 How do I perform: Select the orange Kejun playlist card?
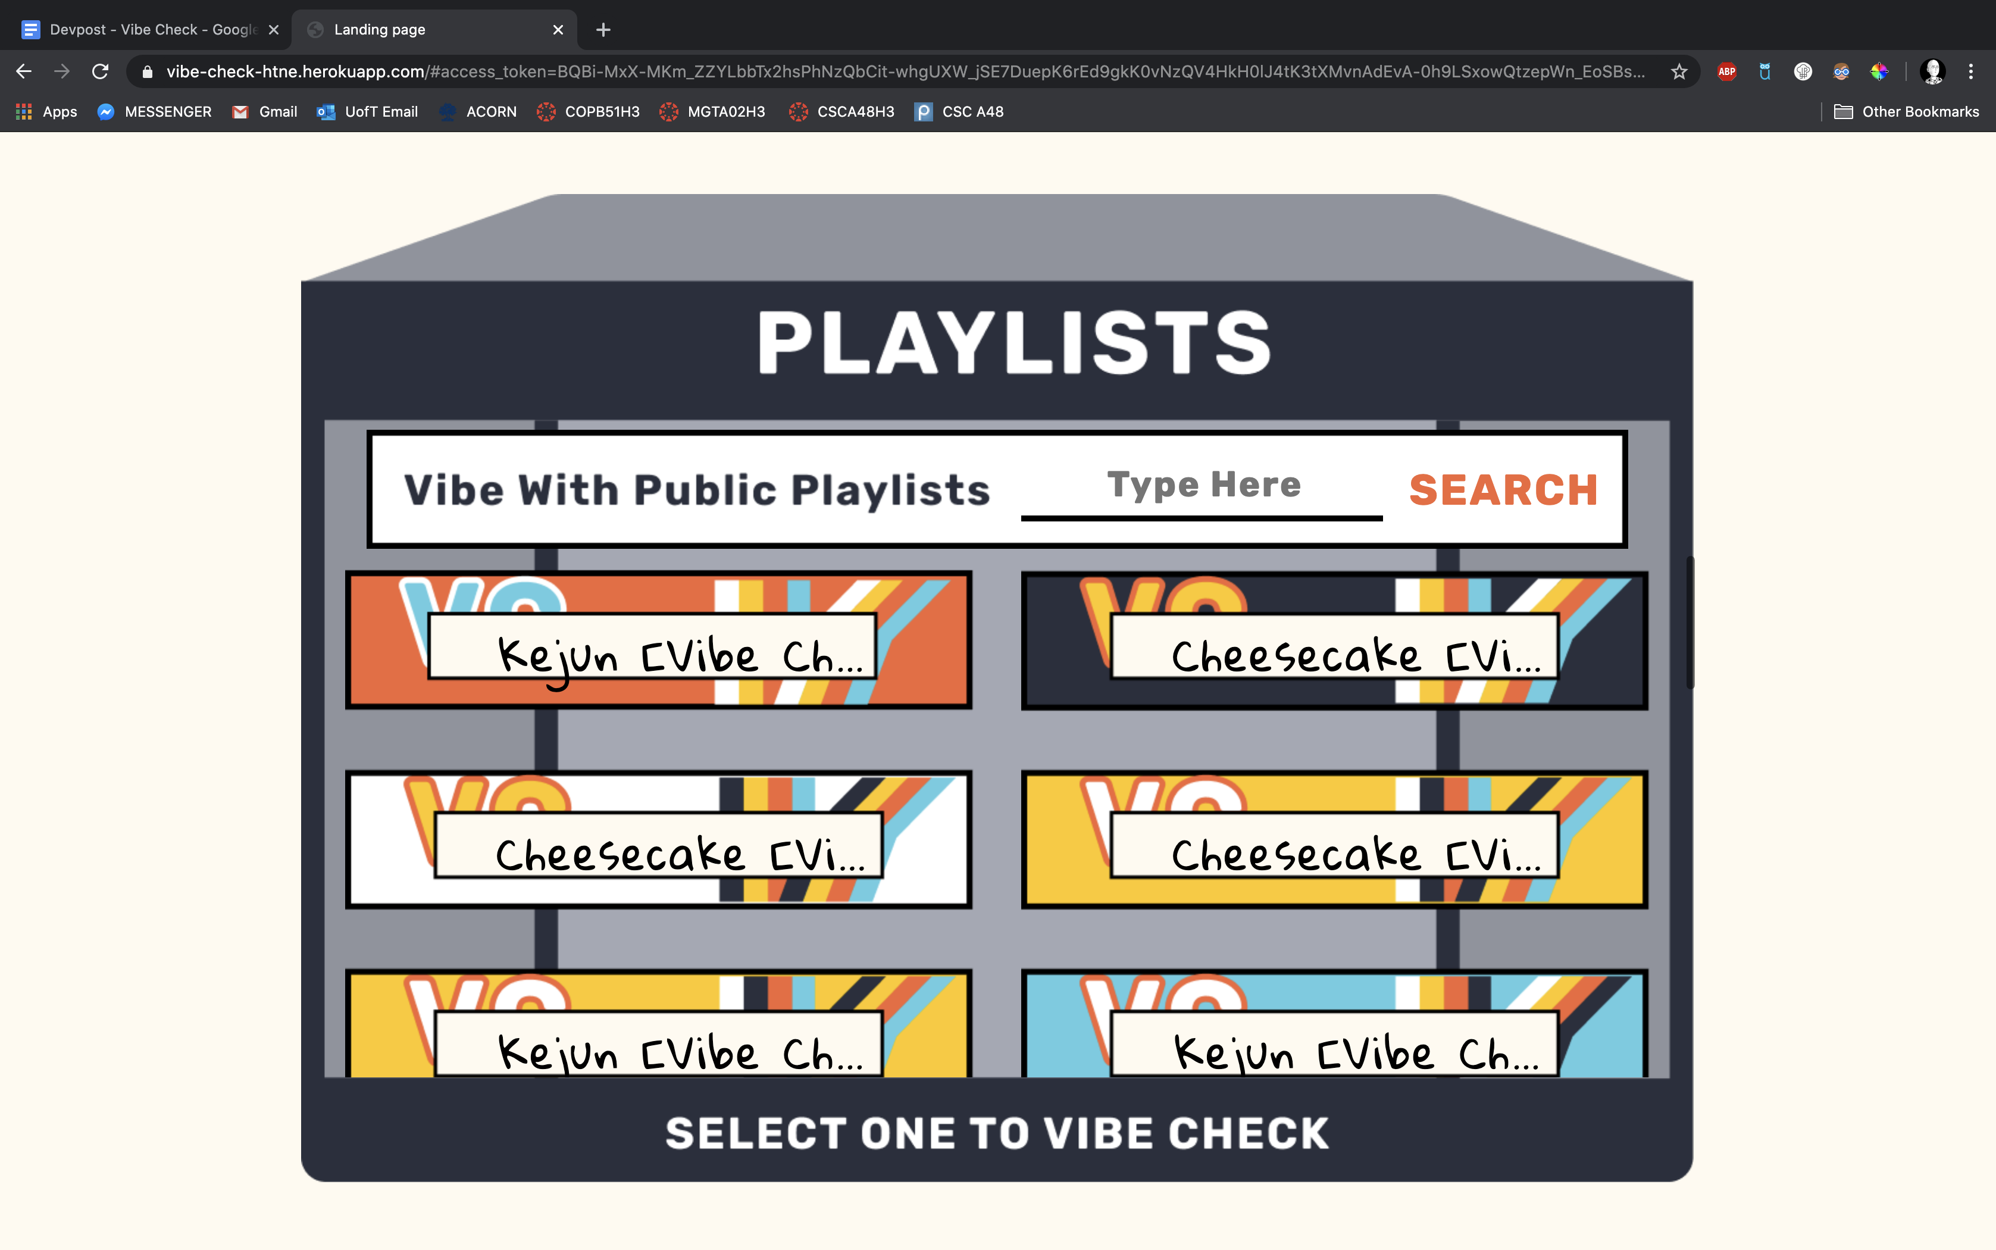[658, 640]
